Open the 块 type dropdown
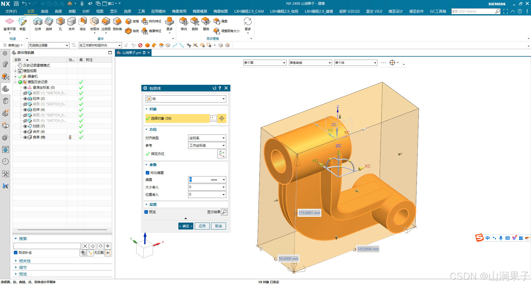 click(186, 99)
